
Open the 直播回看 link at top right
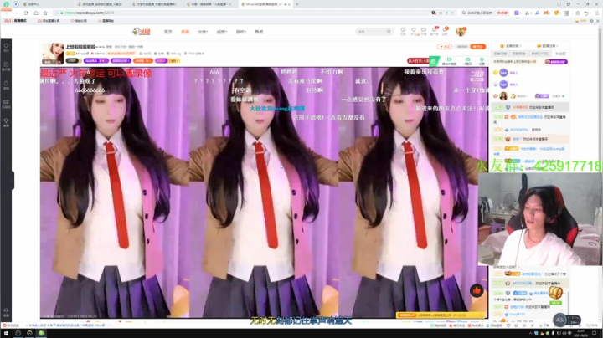click(547, 46)
